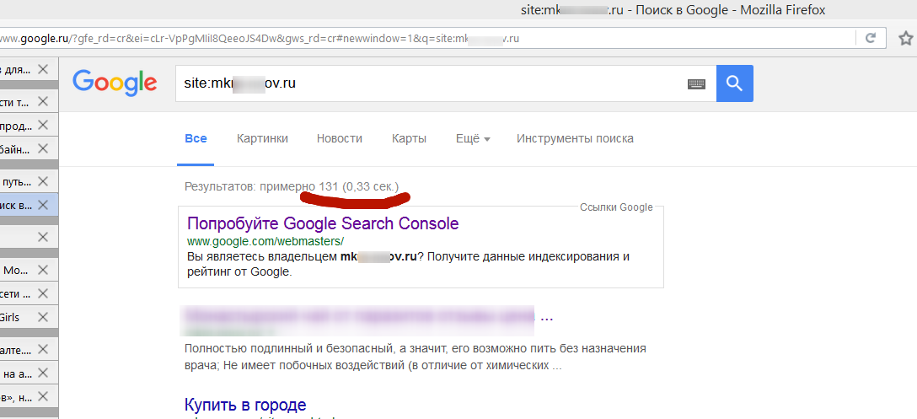Close the tab labeled 'сти т...'
This screenshot has height=419, width=917.
tap(43, 101)
